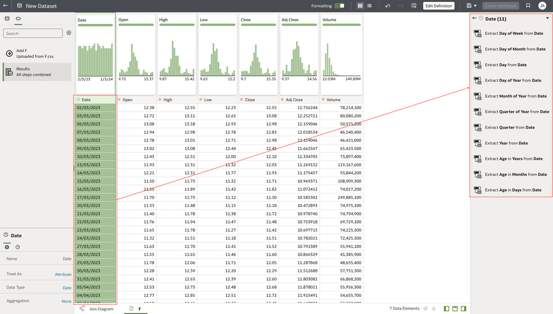Change Treat As Attribute value
The width and height of the screenshot is (553, 314).
(63, 274)
